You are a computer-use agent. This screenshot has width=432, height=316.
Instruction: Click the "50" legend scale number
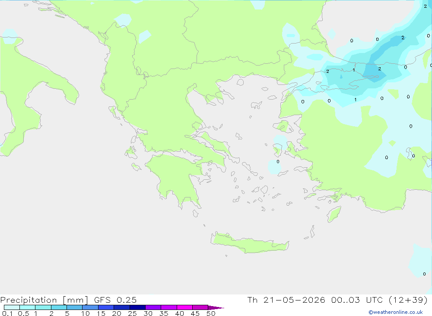211,313
